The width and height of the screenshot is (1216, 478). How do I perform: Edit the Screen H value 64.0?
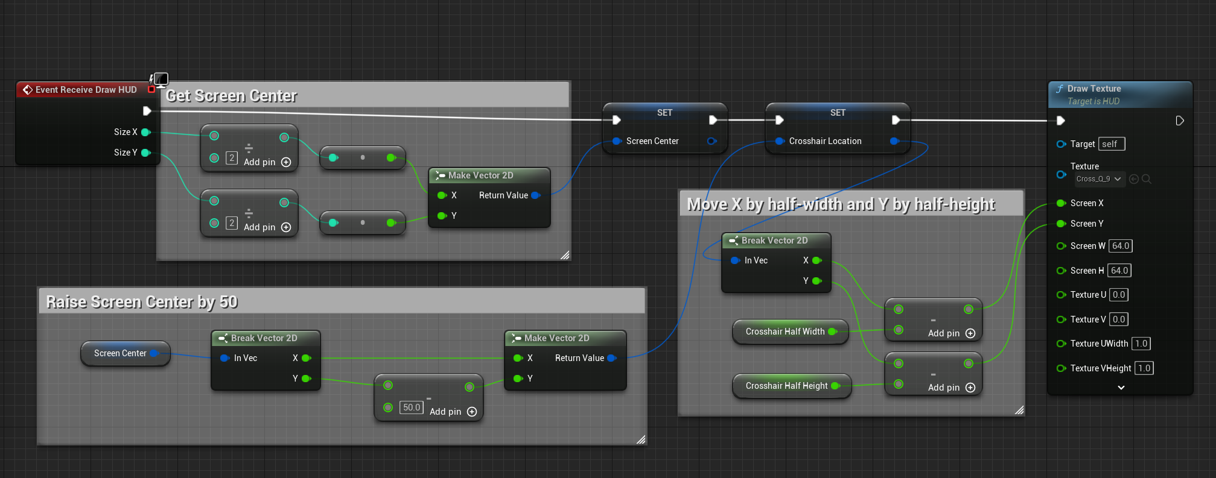[1119, 271]
